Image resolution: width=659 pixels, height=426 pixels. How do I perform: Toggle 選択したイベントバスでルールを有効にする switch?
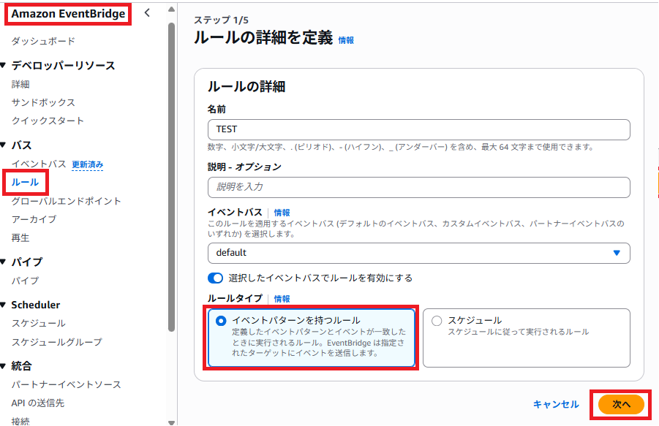pos(215,278)
